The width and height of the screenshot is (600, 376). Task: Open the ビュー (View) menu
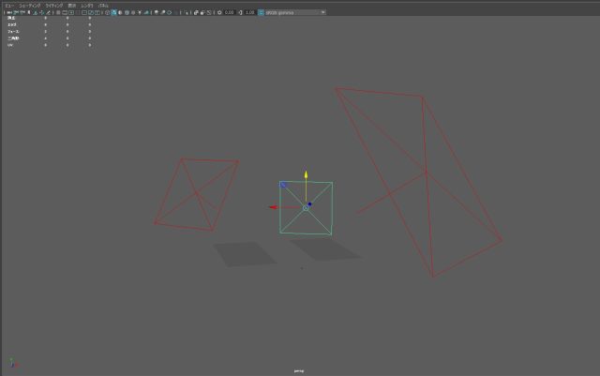pyautogui.click(x=8, y=6)
